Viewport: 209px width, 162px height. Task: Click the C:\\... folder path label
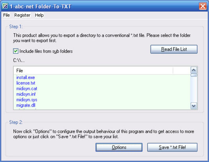point(19,61)
